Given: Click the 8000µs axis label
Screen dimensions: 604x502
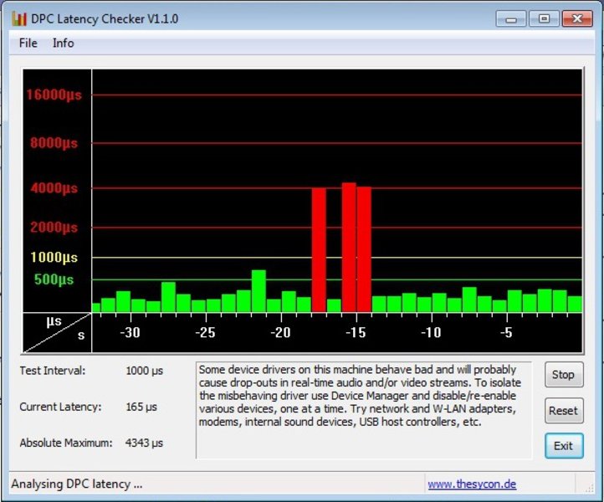Looking at the screenshot, I should [54, 143].
